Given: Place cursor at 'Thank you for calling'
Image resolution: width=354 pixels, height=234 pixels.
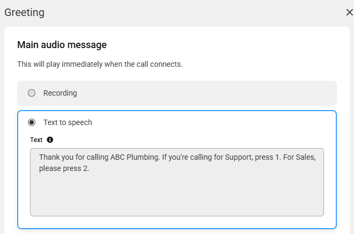Looking at the screenshot, I should 73,157.
